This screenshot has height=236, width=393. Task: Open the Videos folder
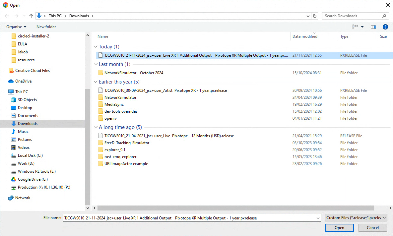pyautogui.click(x=24, y=147)
